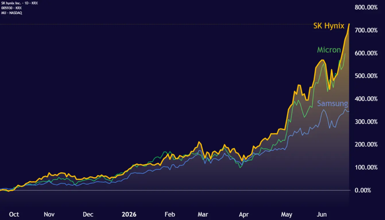The image size is (385, 220).
Task: Click the 'Feb' time axis label
Action: (170, 214)
